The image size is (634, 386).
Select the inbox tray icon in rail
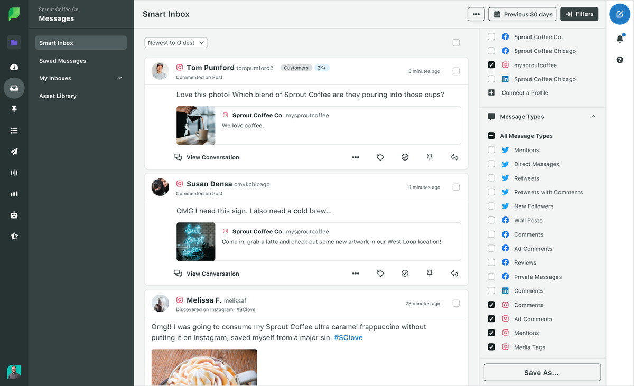pyautogui.click(x=14, y=88)
